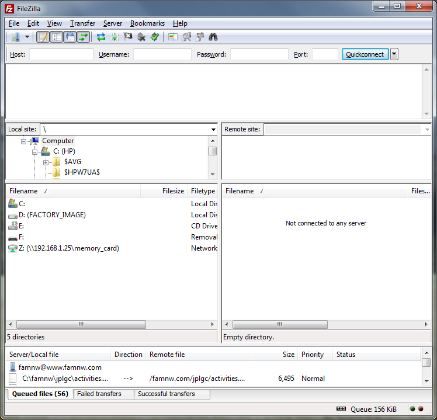Toggle message log display
437x420 pixels.
pos(43,37)
